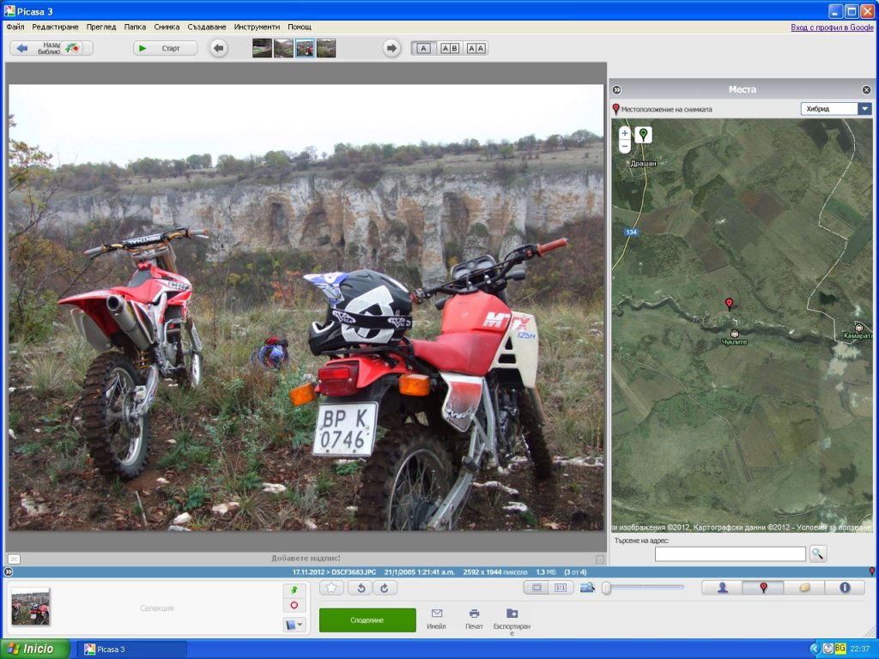Image resolution: width=879 pixels, height=659 pixels.
Task: Select first filmstrip thumbnail
Action: [x=262, y=48]
